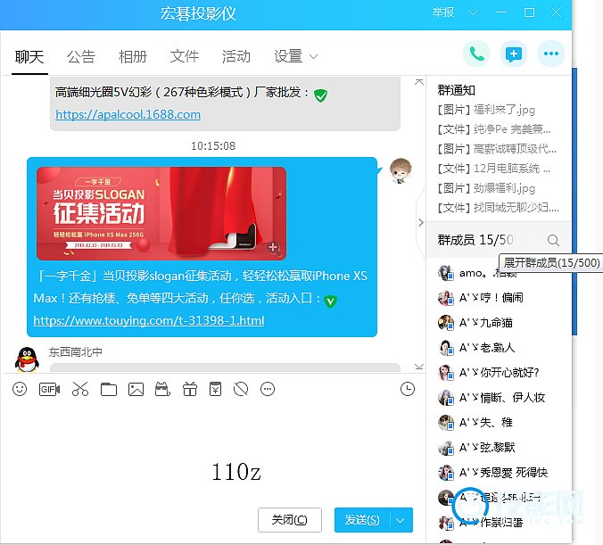This screenshot has width=603, height=545.
Task: Open more input tools ellipsis
Action: pyautogui.click(x=268, y=389)
